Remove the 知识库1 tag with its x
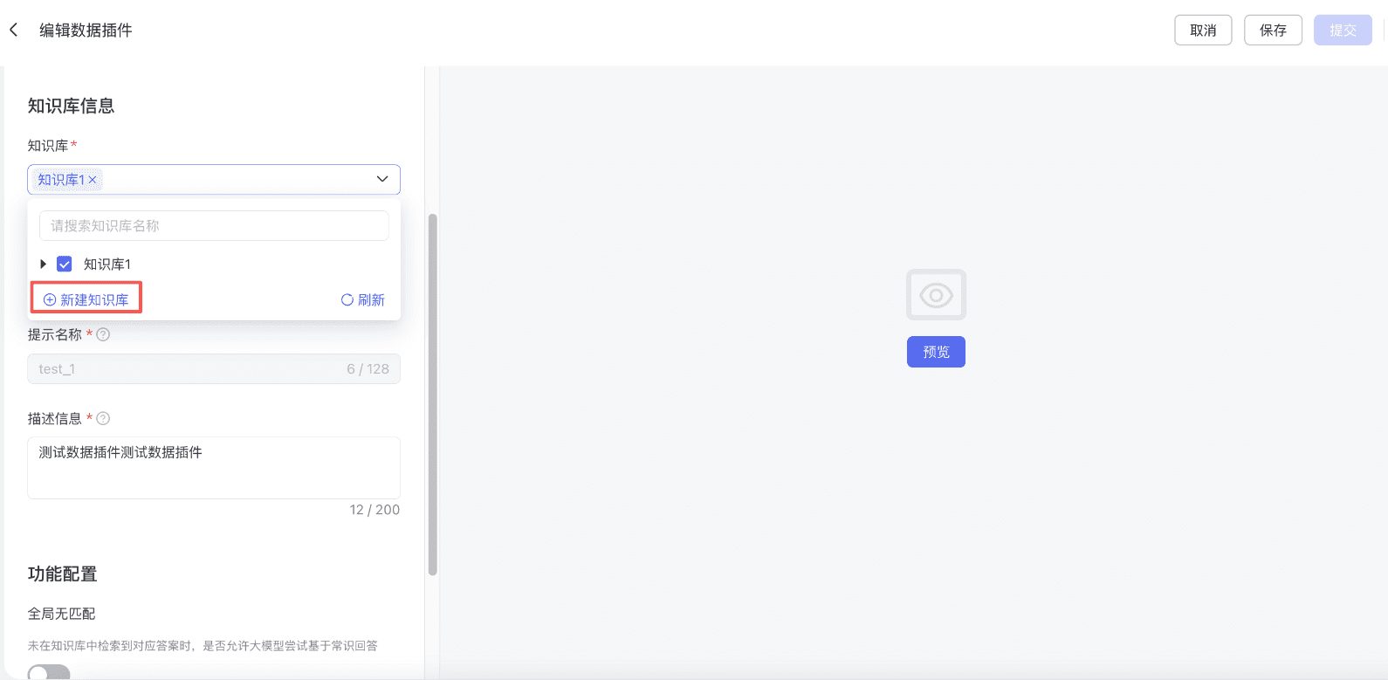The image size is (1388, 680). pyautogui.click(x=93, y=180)
